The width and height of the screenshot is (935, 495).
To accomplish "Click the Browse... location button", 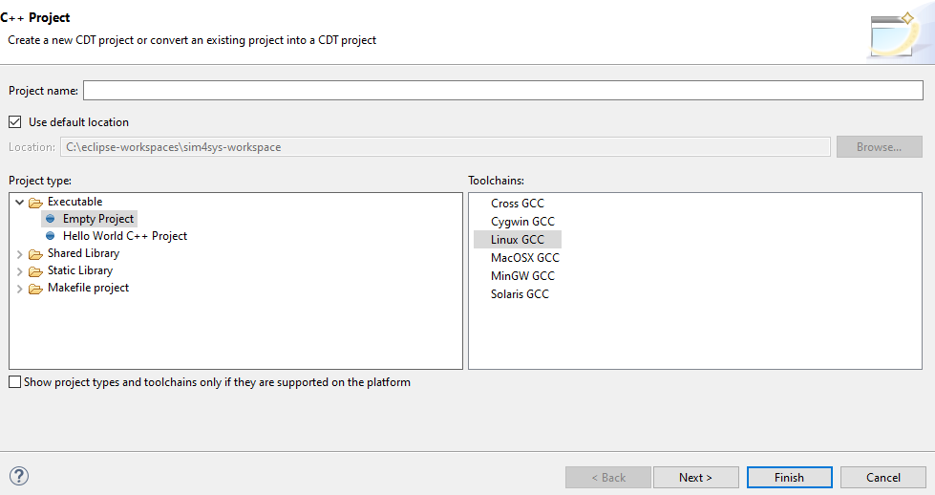I will [880, 147].
